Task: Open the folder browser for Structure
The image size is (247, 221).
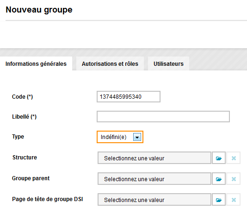Action: click(x=219, y=158)
